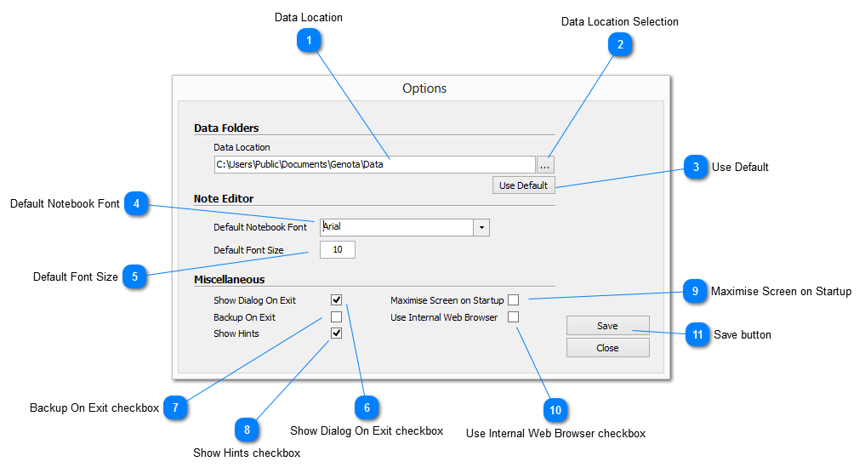Click callout marker number 2
Viewport: 865px width, 473px height.
point(620,45)
